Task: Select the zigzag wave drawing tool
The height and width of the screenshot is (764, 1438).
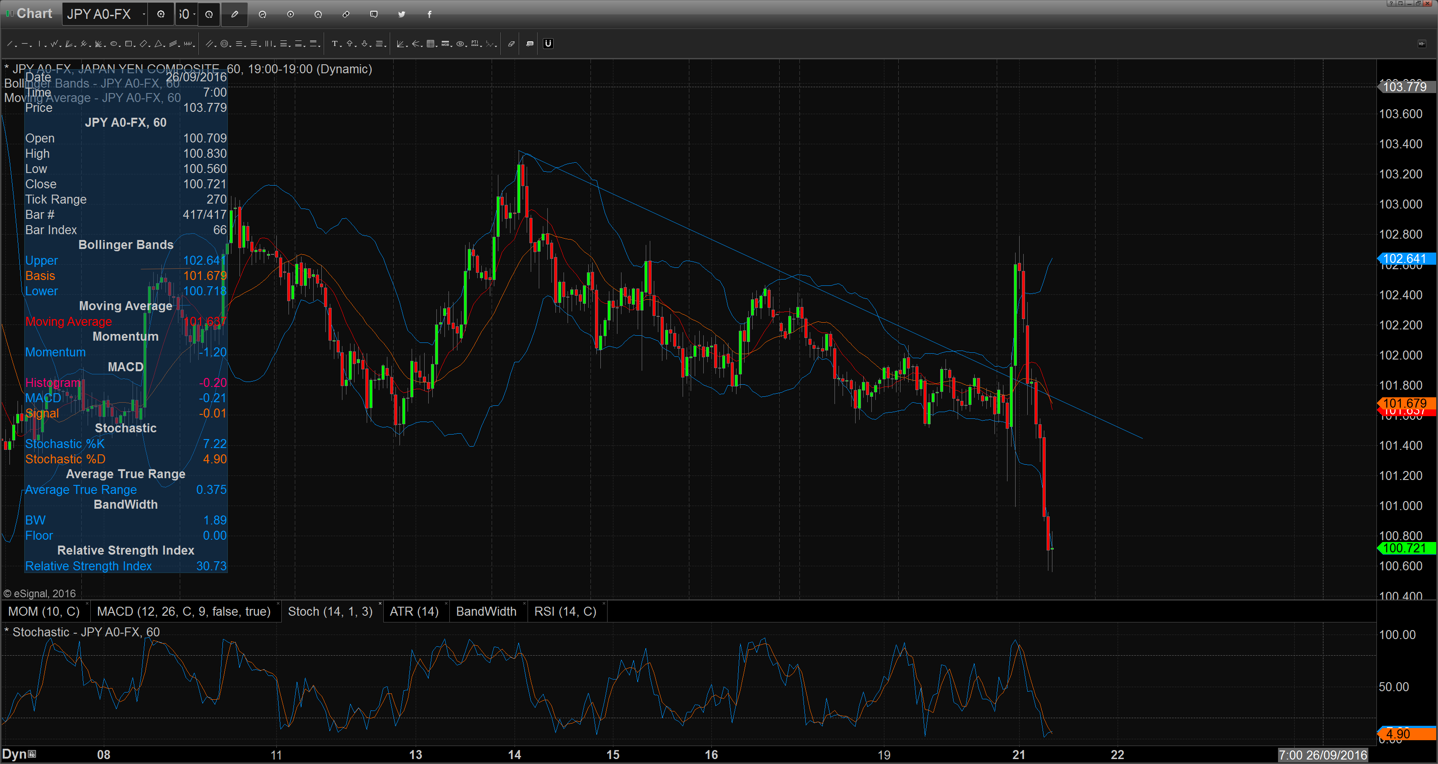Action: point(55,44)
